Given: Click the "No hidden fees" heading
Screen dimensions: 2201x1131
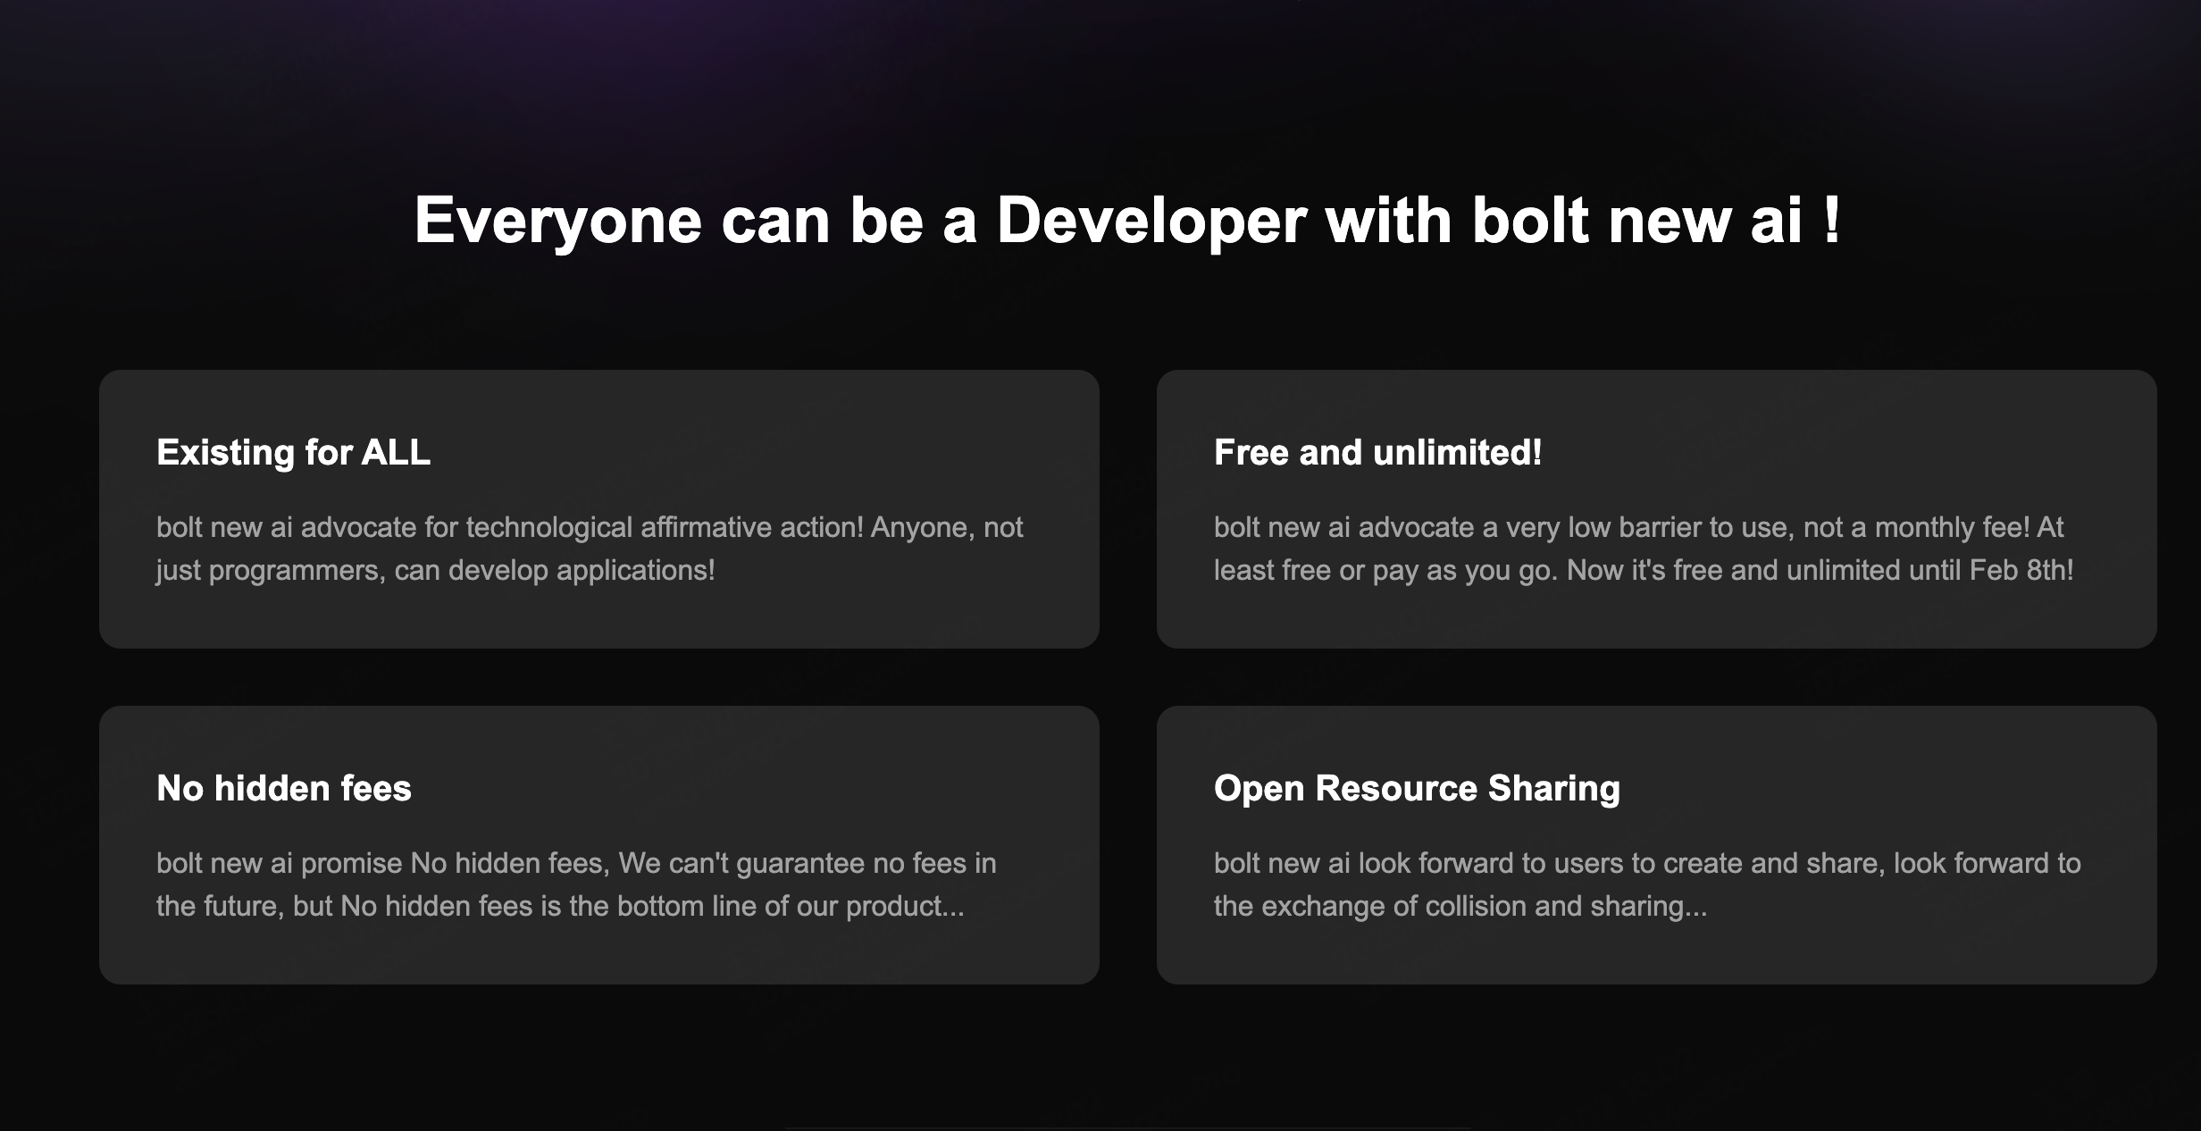Looking at the screenshot, I should pos(284,789).
